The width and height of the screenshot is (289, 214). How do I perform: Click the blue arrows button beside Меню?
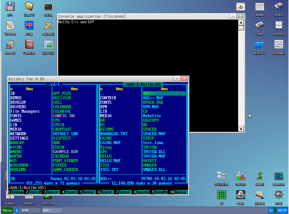[x=17, y=210]
